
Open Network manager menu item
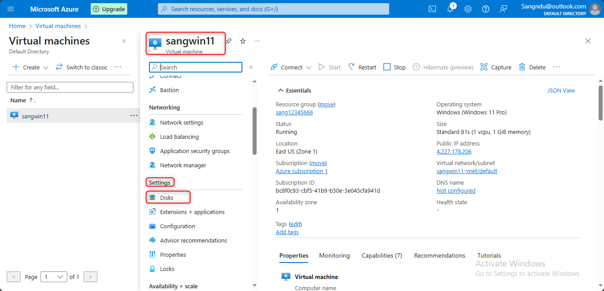[x=183, y=165]
